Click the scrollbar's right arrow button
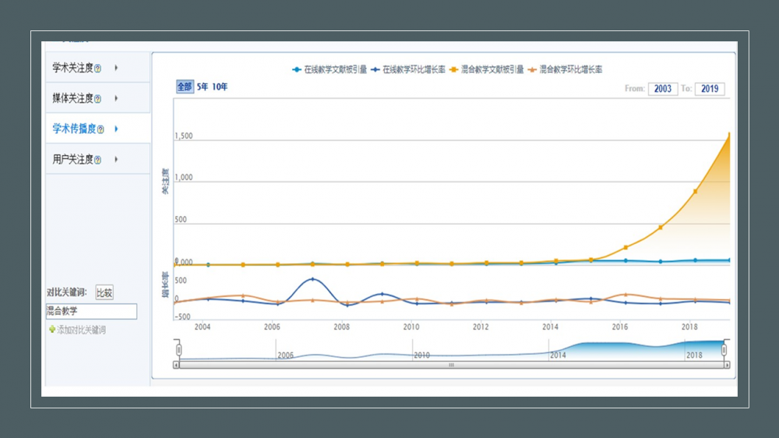 tap(727, 365)
